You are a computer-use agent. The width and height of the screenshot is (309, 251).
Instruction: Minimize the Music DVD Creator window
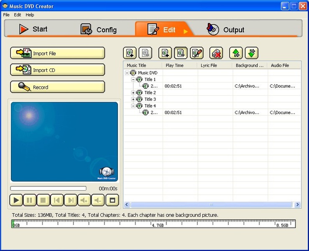285,6
